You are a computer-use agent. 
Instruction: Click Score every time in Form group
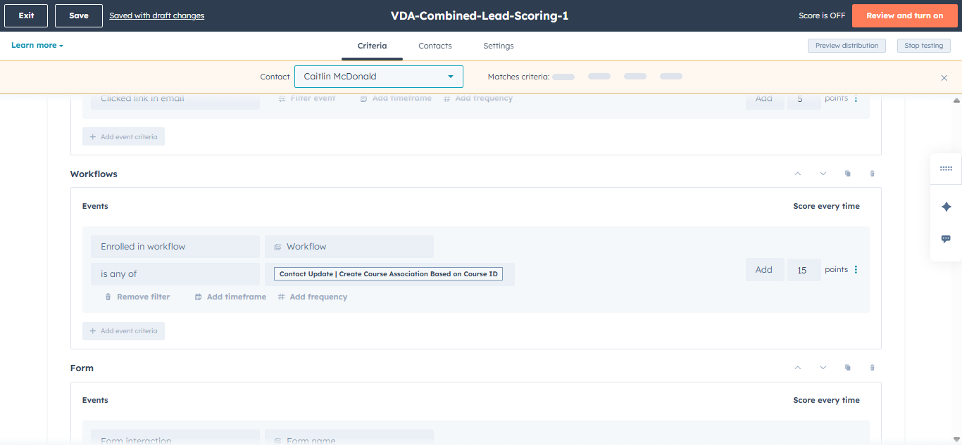pyautogui.click(x=826, y=400)
